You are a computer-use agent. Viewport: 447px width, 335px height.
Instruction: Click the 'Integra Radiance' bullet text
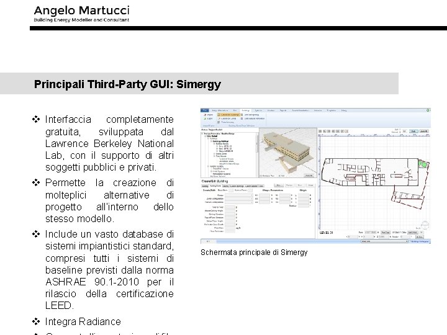[83, 321]
